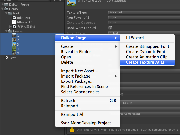Select the Daikon Forge folder label
The image size is (180, 135).
pyautogui.click(x=19, y=4)
